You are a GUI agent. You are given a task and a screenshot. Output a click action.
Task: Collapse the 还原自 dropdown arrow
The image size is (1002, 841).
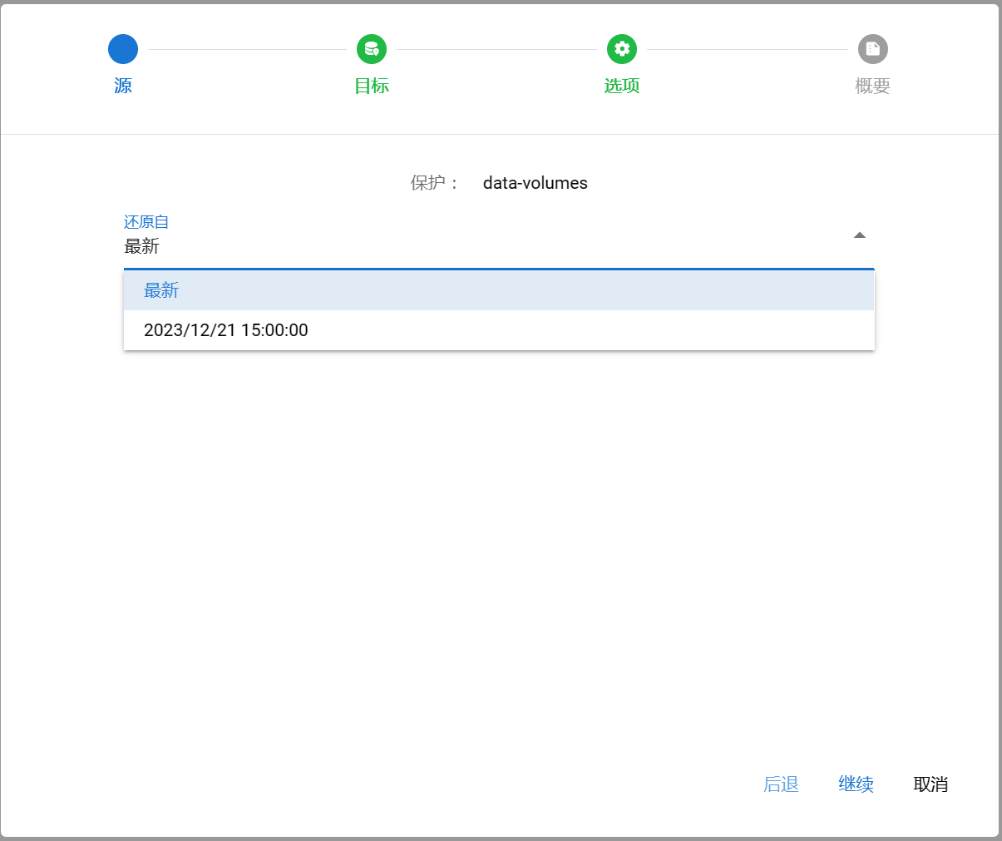(860, 235)
